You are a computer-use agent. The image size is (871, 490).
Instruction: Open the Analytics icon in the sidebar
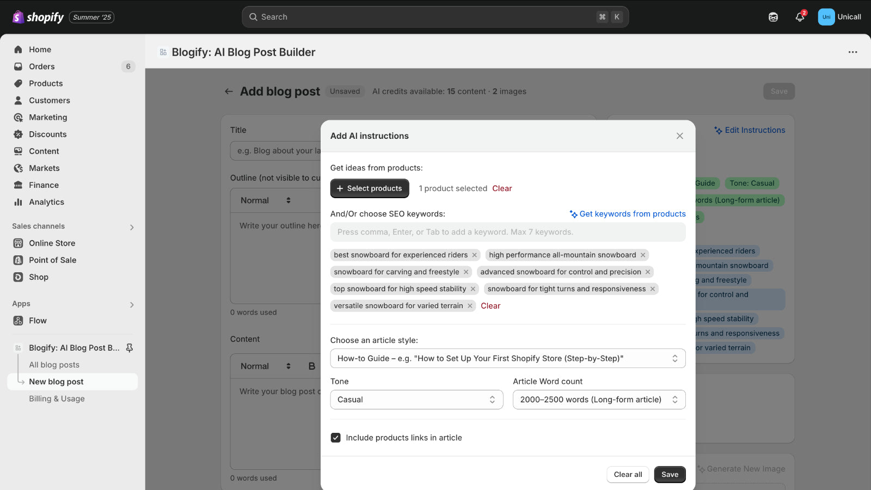pos(18,202)
